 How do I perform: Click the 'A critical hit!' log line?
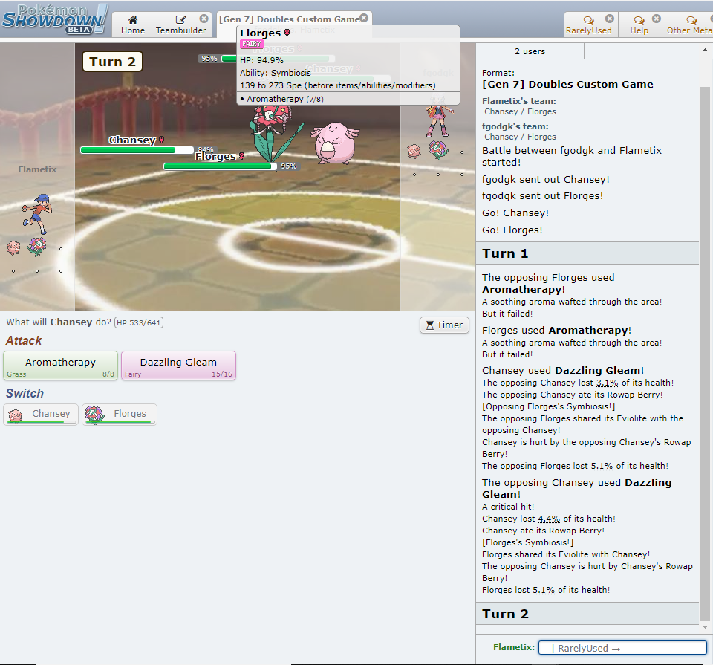coord(508,507)
